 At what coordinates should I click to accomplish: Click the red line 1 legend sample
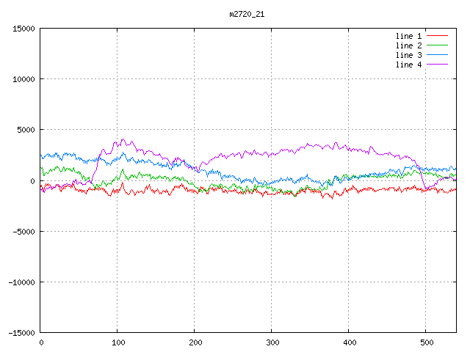[x=437, y=36]
